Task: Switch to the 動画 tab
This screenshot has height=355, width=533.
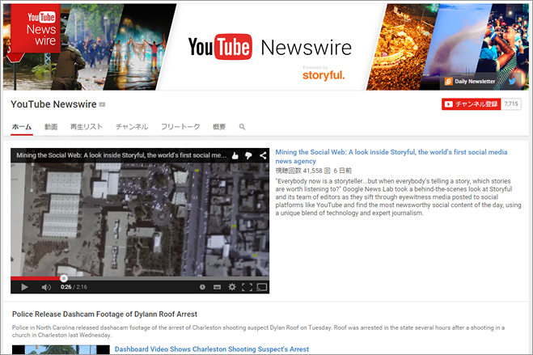Action: (x=51, y=127)
